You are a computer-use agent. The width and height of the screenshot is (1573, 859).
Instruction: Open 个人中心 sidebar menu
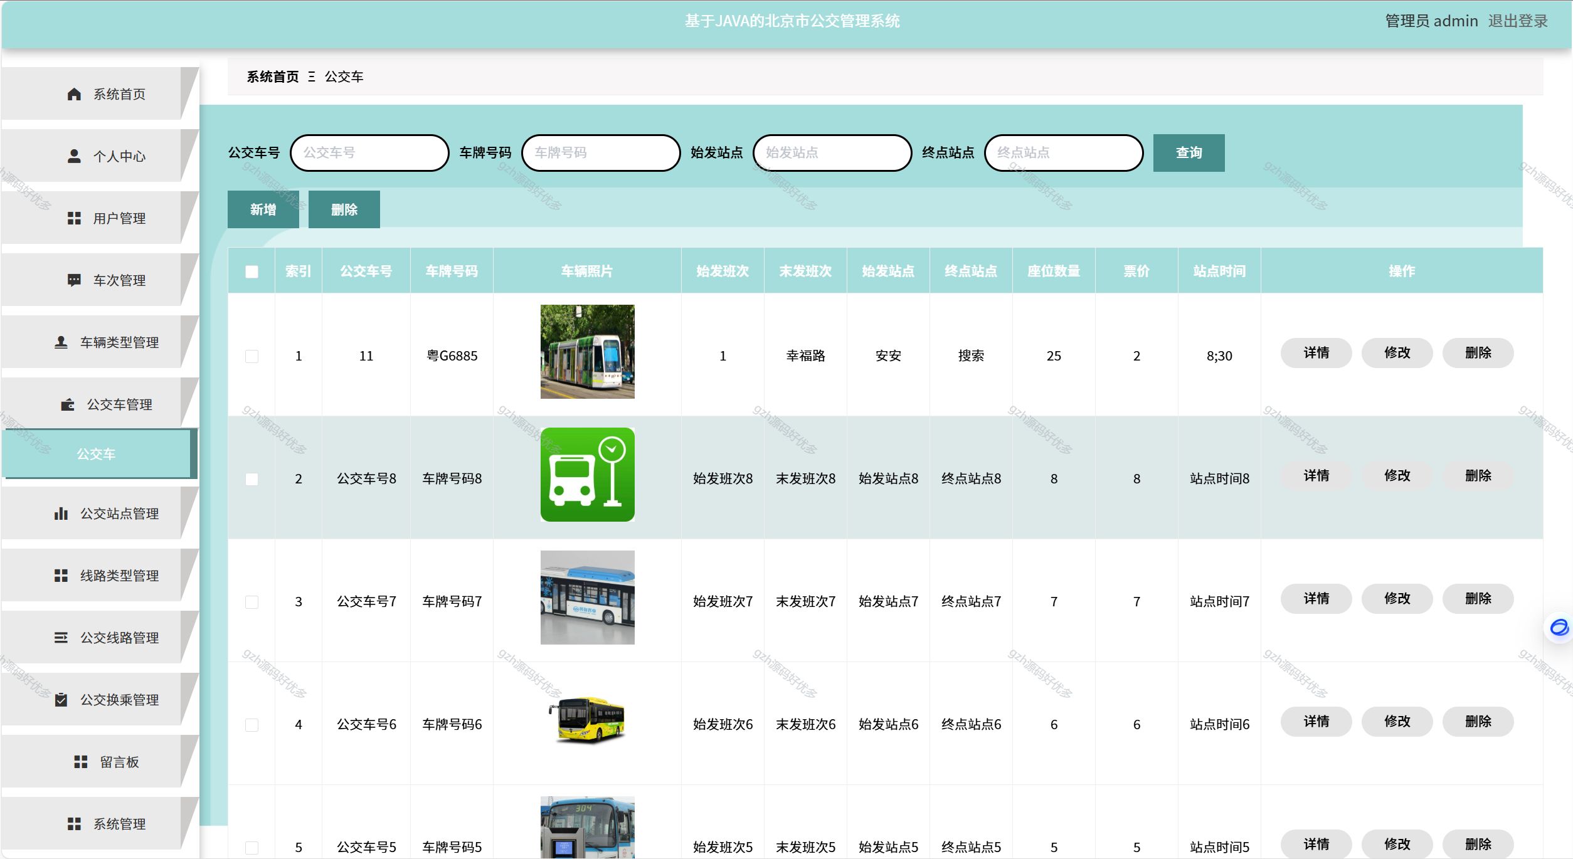pos(100,155)
